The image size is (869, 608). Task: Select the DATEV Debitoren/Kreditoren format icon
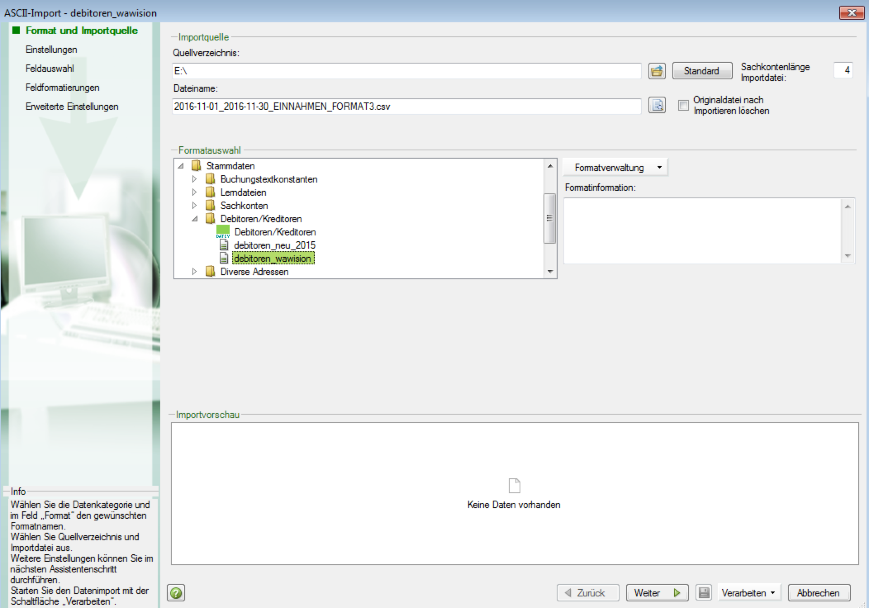223,232
